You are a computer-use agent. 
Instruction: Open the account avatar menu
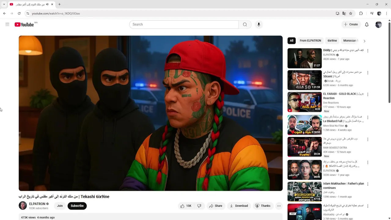coord(378,24)
